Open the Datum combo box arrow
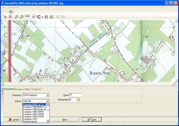This screenshot has width=179, height=126. [x=48, y=101]
